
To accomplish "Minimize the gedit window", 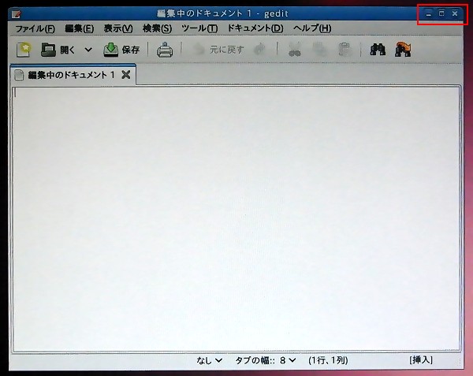I will tap(428, 13).
